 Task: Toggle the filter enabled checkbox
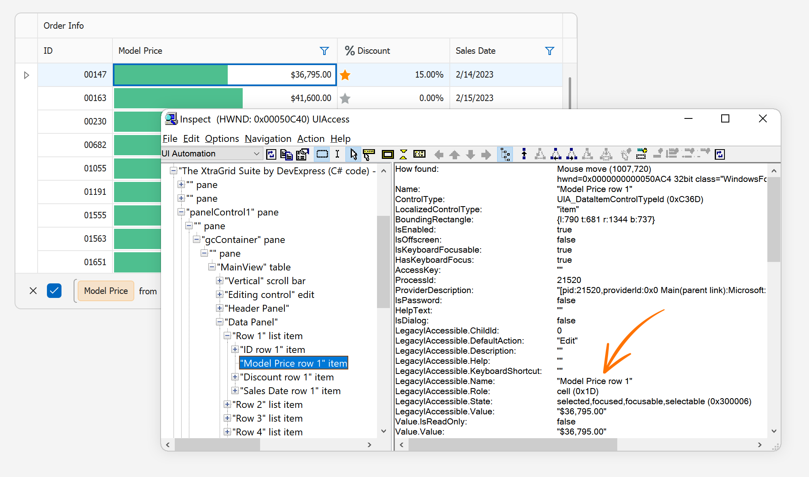coord(54,291)
